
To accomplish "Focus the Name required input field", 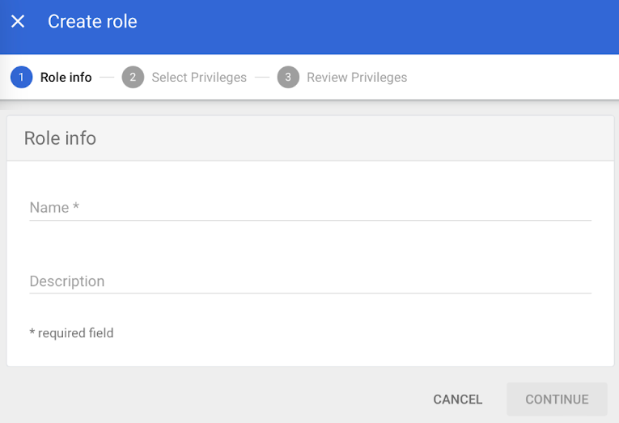I will point(310,208).
